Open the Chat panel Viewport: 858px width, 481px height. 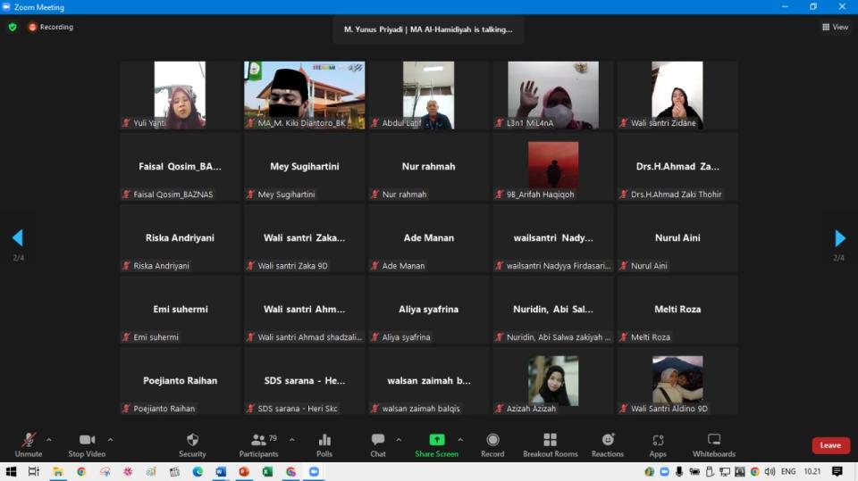[377, 444]
